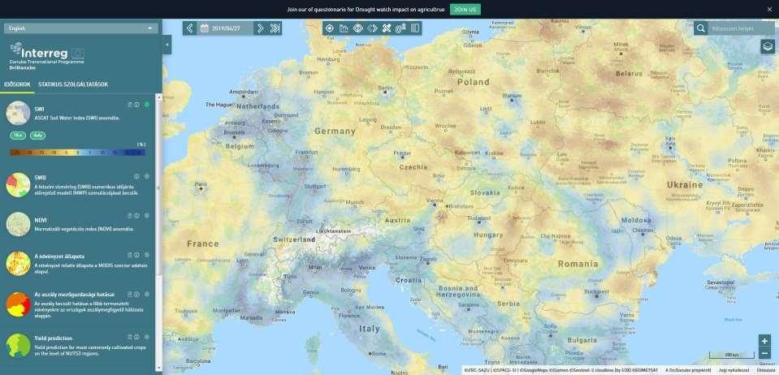
Task: Show info for A növényzet állapota
Action: point(136,255)
